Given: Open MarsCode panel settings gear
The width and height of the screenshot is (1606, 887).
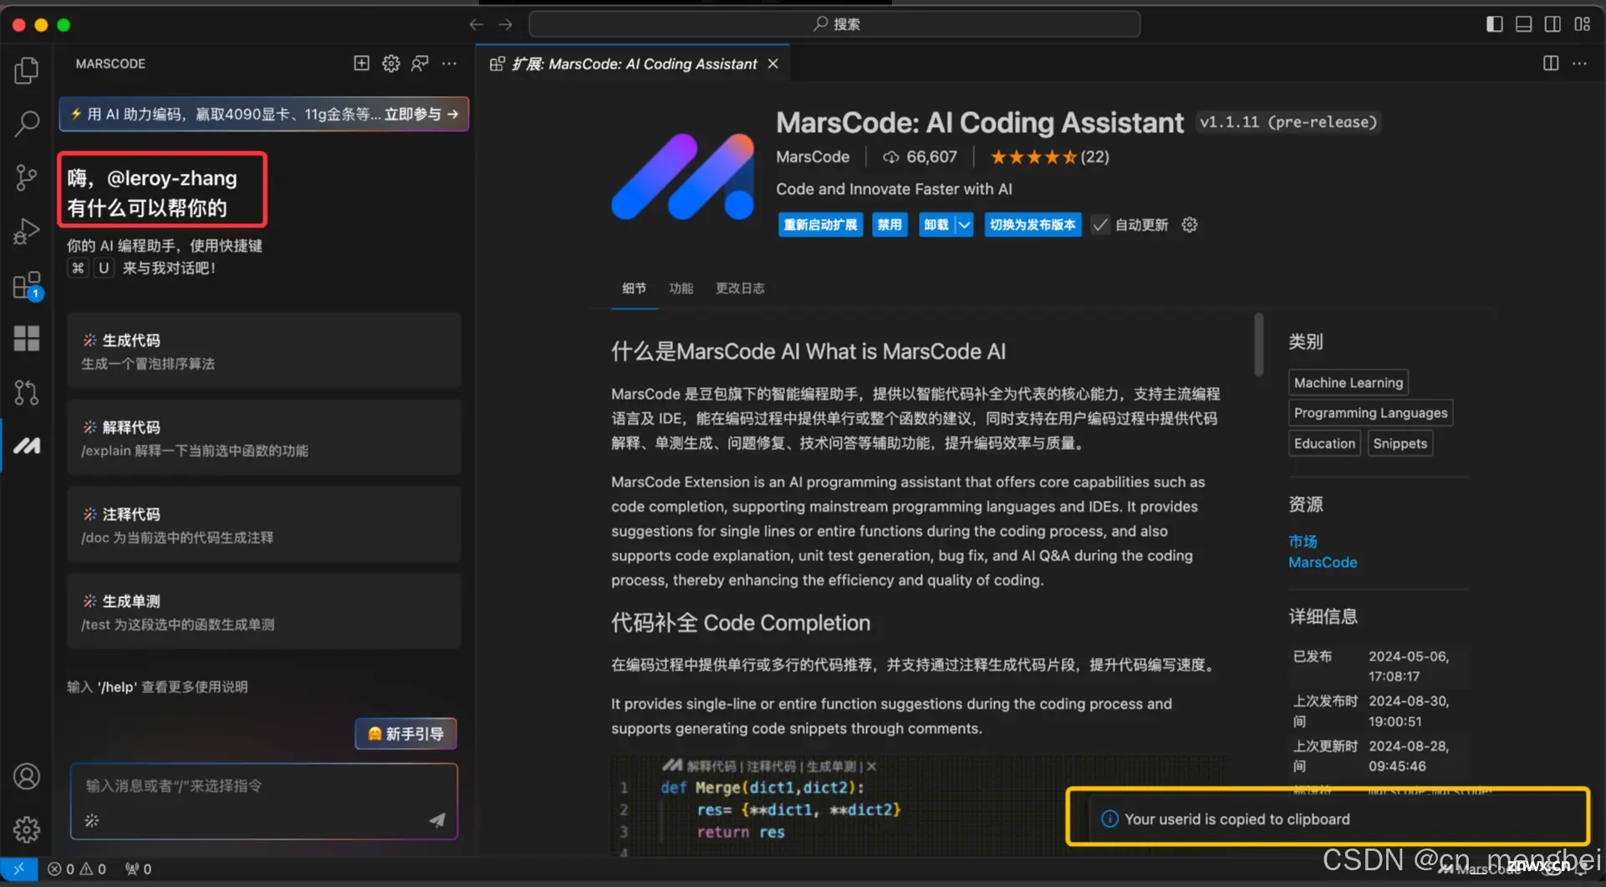Looking at the screenshot, I should click(390, 64).
